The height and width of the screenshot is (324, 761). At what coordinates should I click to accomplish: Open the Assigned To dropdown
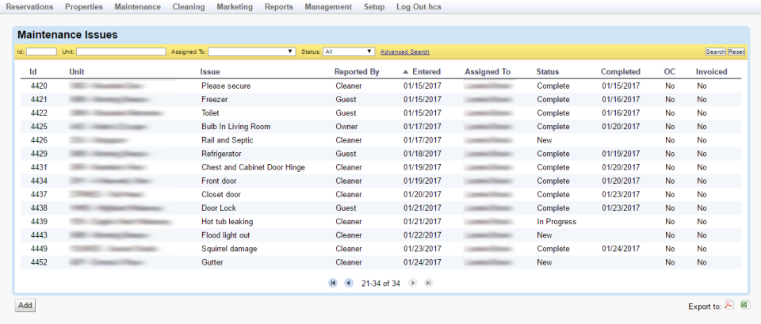click(252, 51)
